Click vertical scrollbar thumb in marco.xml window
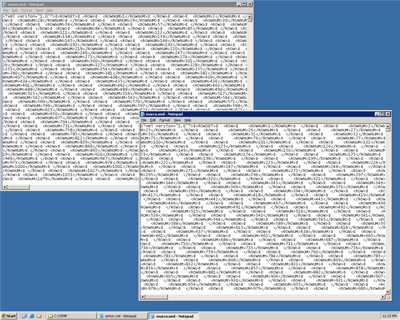Screen dimensions: 400x320 click(x=388, y=130)
